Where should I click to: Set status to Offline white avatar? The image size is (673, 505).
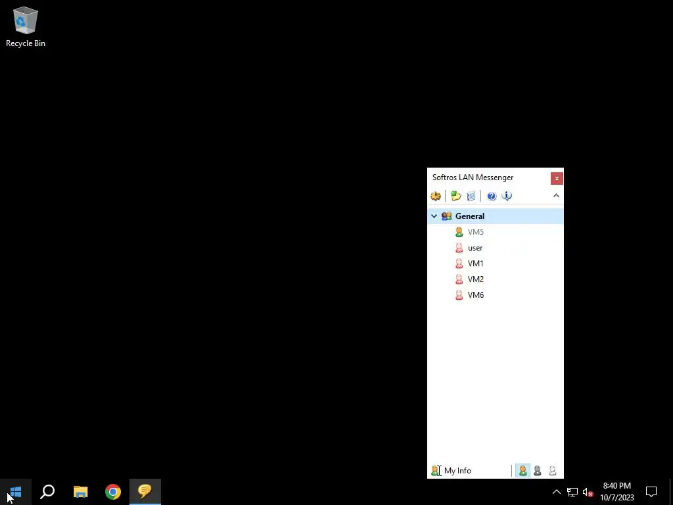pyautogui.click(x=552, y=471)
